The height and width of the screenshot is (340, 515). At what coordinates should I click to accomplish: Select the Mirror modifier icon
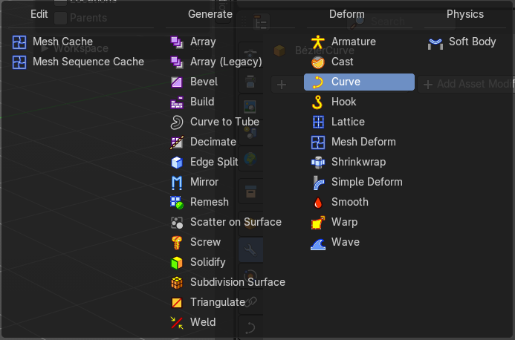coord(177,182)
